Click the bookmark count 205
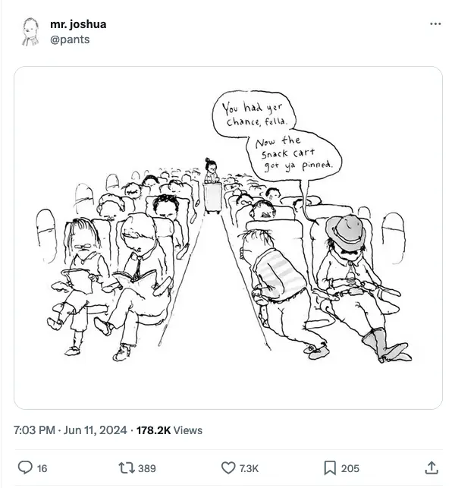The image size is (455, 488). coord(350,469)
